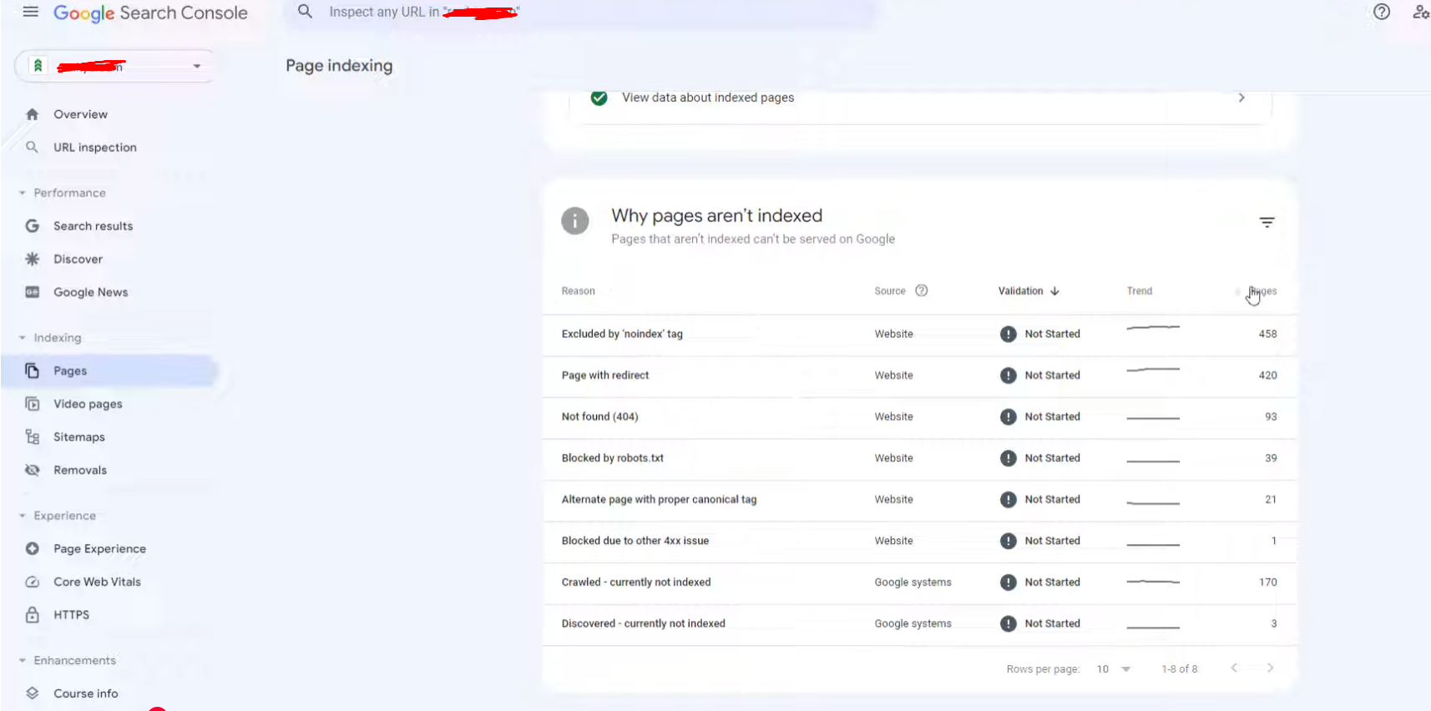1431x711 pixels.
Task: Collapse the Enhancements section
Action: coord(23,660)
